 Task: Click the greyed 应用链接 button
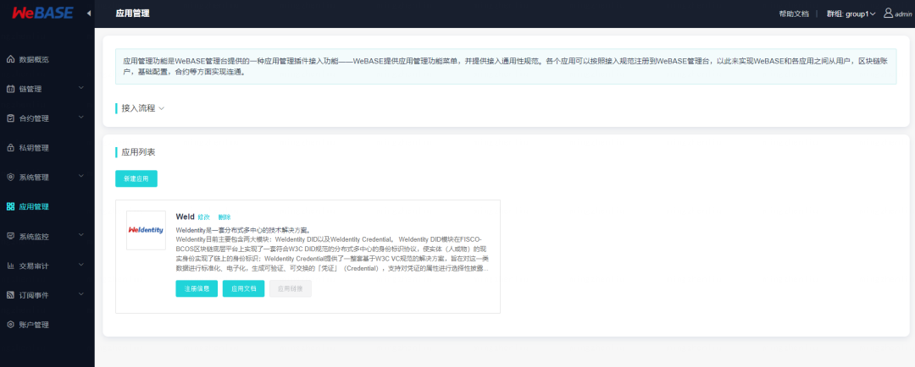[x=291, y=288]
